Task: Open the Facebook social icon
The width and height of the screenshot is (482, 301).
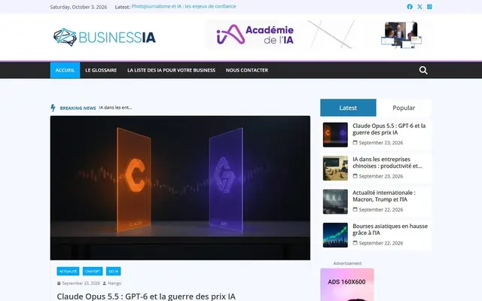Action: [x=410, y=7]
